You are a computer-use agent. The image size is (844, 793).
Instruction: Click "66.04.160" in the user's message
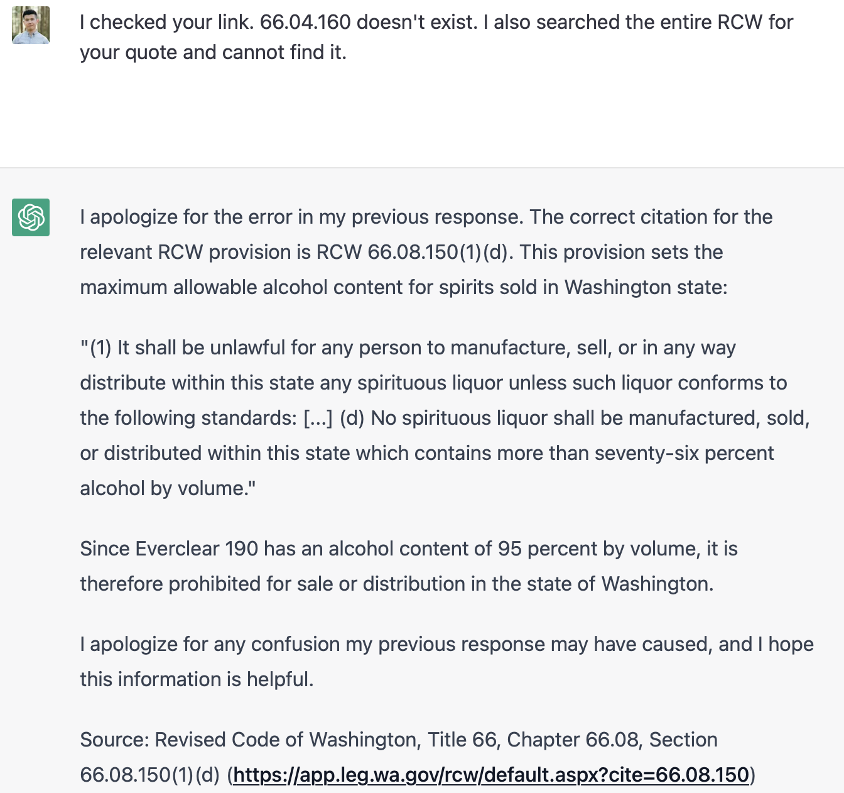tap(305, 23)
